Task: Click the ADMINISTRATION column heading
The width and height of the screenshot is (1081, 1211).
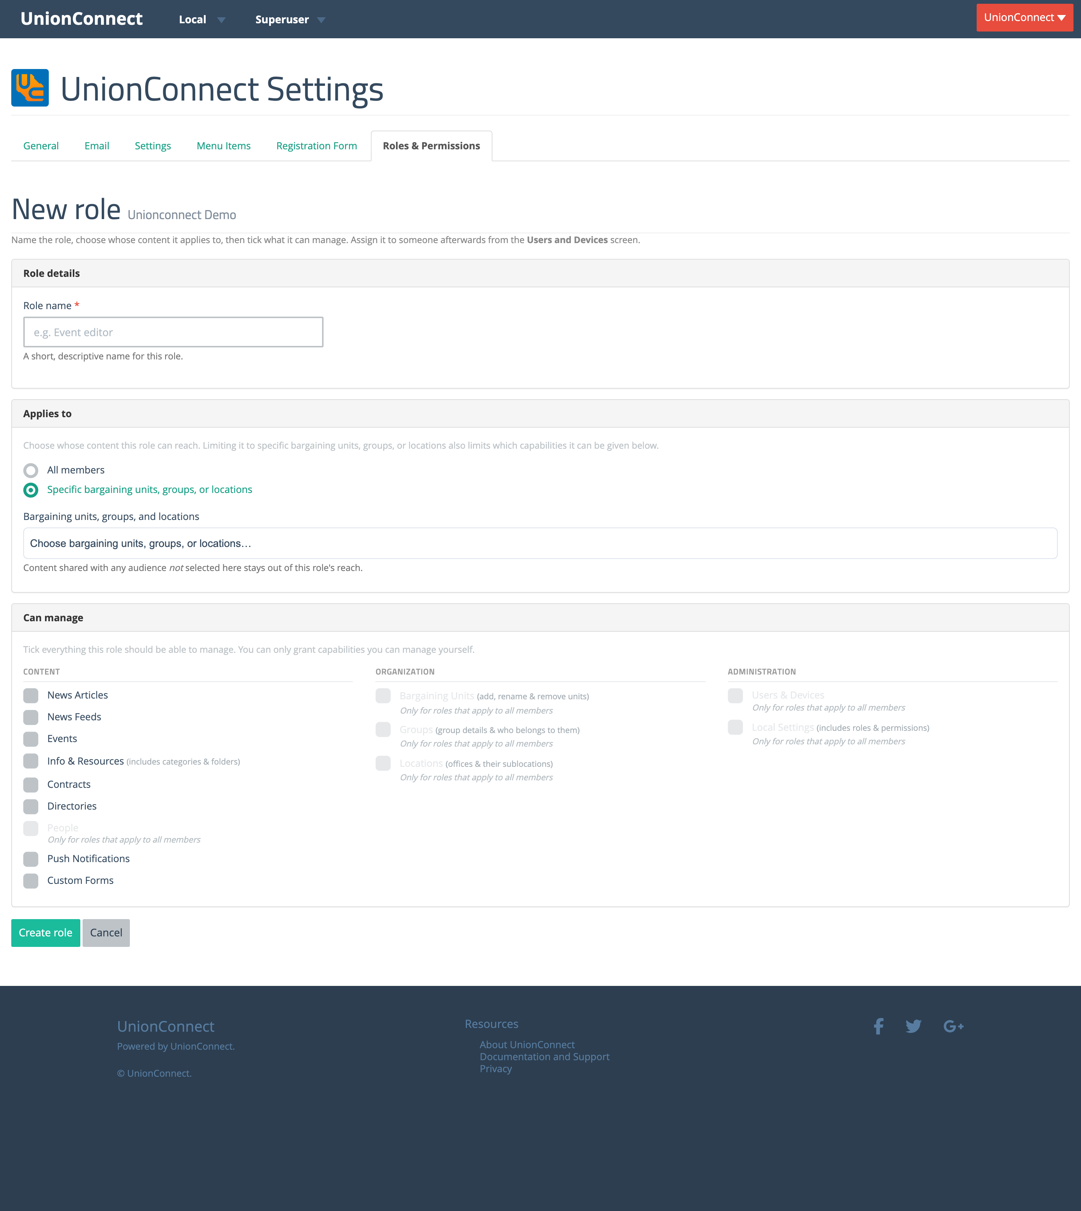Action: point(762,672)
